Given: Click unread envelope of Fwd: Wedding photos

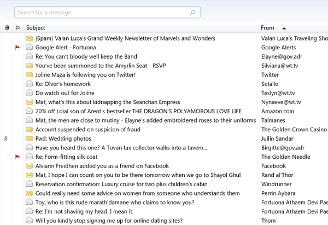Looking at the screenshot, I should 30,139.
